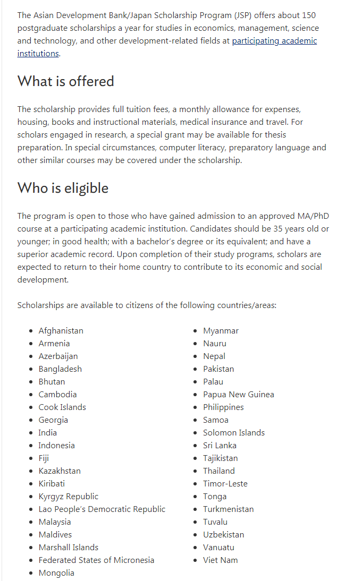Click Federated States of Micronesia item

96,560
